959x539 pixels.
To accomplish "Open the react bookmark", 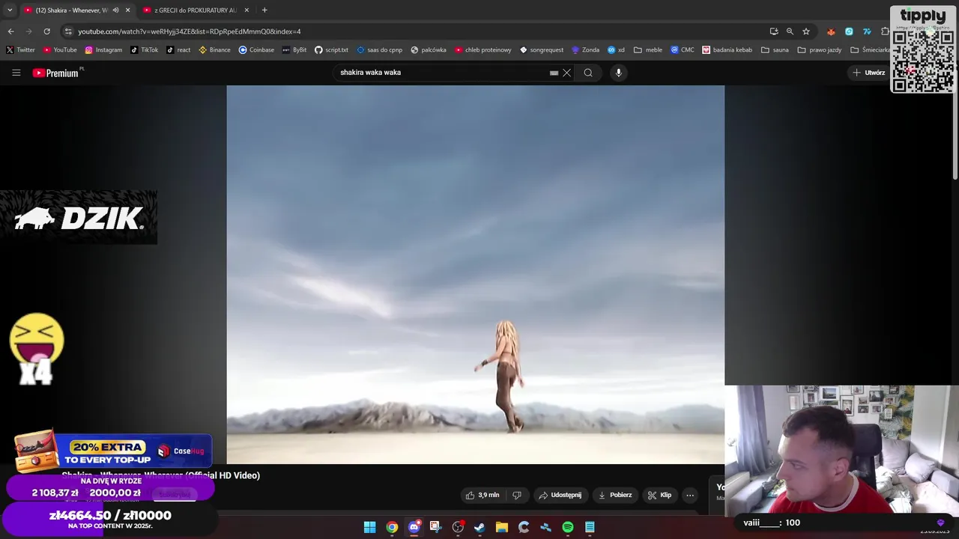I will click(178, 50).
